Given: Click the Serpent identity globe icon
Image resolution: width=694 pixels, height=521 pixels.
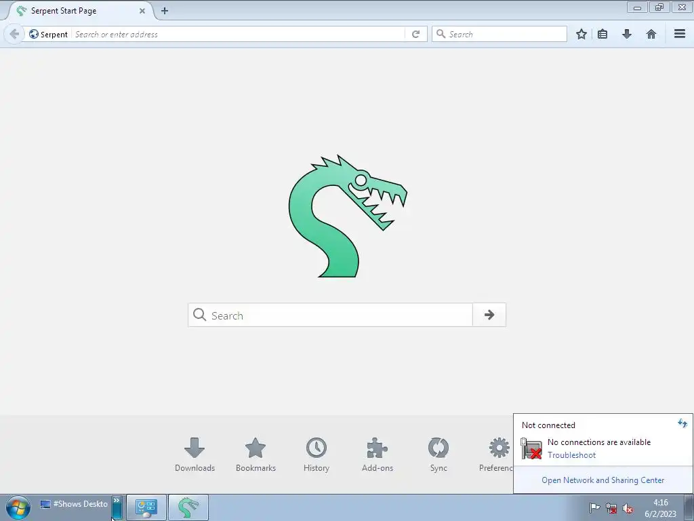Looking at the screenshot, I should click(x=34, y=34).
